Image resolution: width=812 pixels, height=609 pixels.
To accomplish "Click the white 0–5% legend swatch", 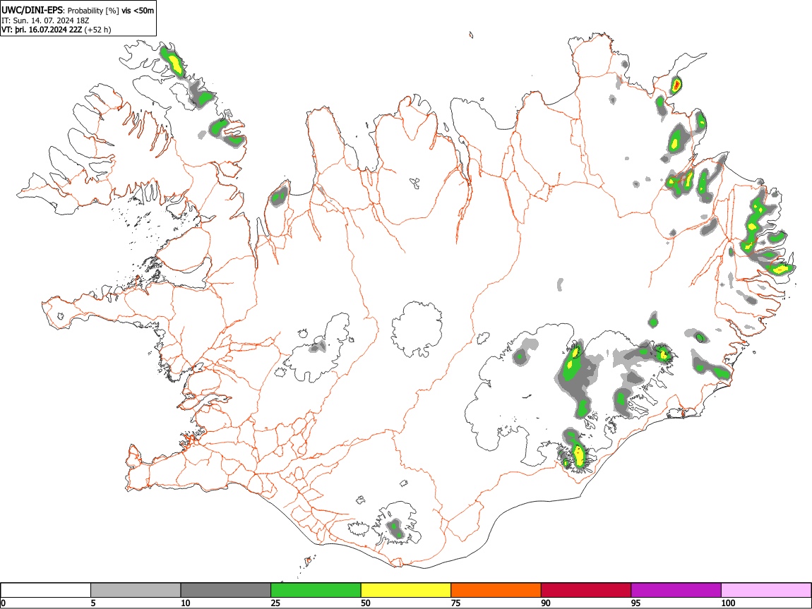I will (46, 591).
